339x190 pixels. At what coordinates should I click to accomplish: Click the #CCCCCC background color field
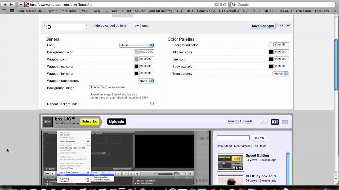coord(146,52)
